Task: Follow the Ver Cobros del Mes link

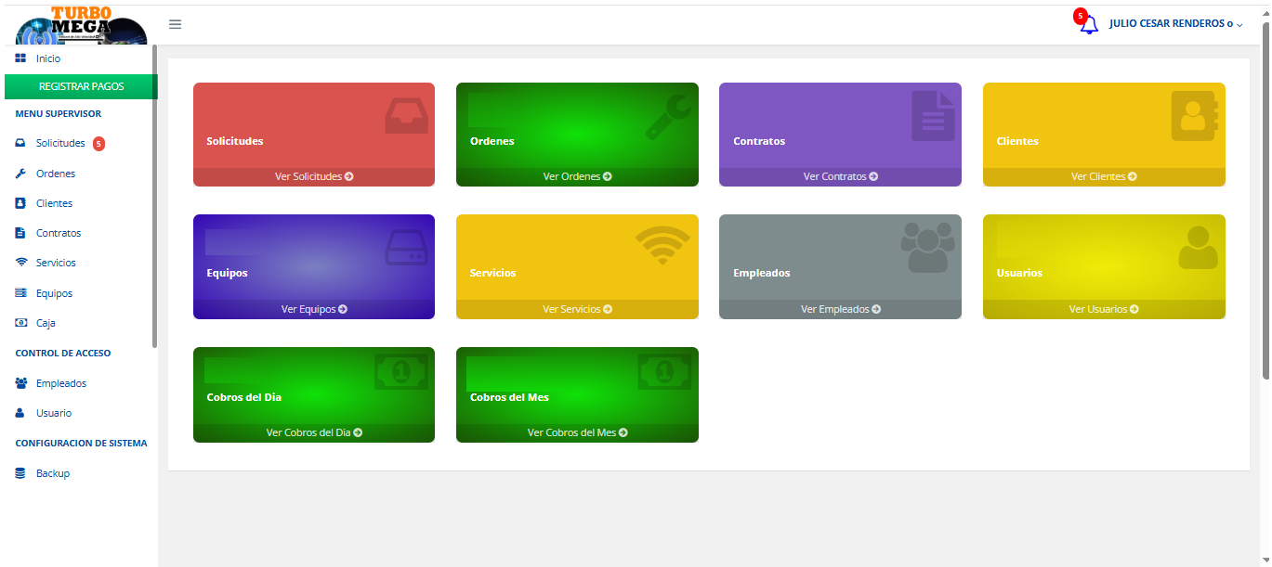Action: 577,432
